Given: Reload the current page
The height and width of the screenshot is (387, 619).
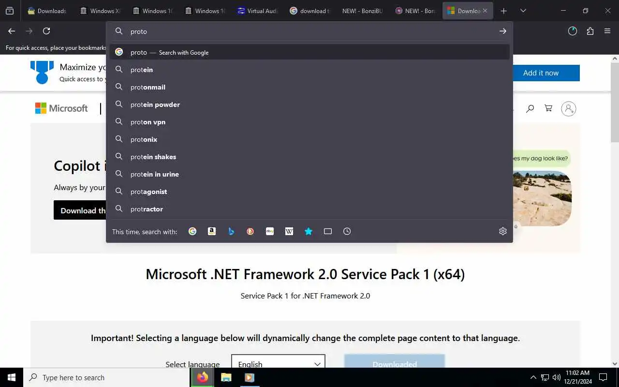Looking at the screenshot, I should point(46,31).
